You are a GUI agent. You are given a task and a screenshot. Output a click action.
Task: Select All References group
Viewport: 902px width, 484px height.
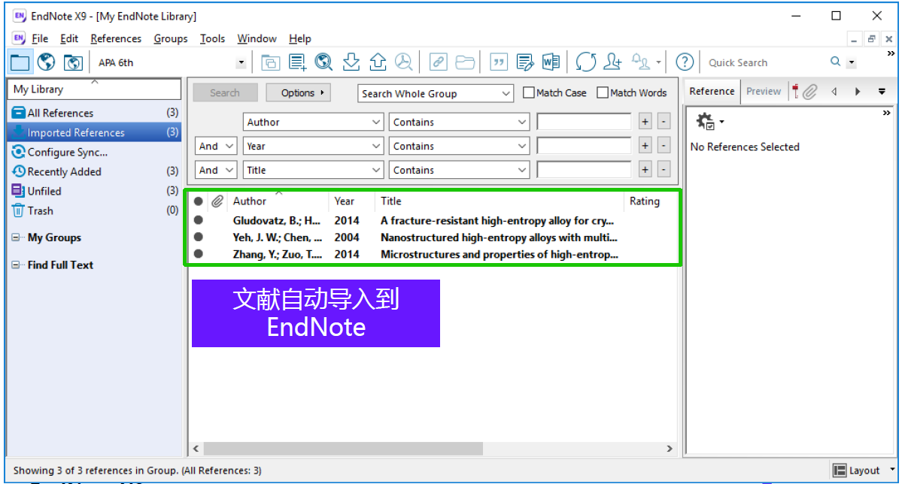tap(94, 113)
